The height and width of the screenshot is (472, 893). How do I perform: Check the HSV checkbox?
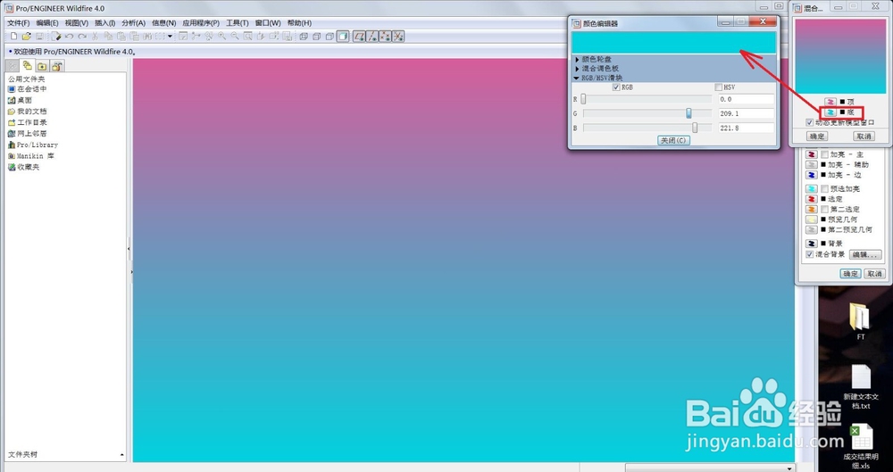718,87
